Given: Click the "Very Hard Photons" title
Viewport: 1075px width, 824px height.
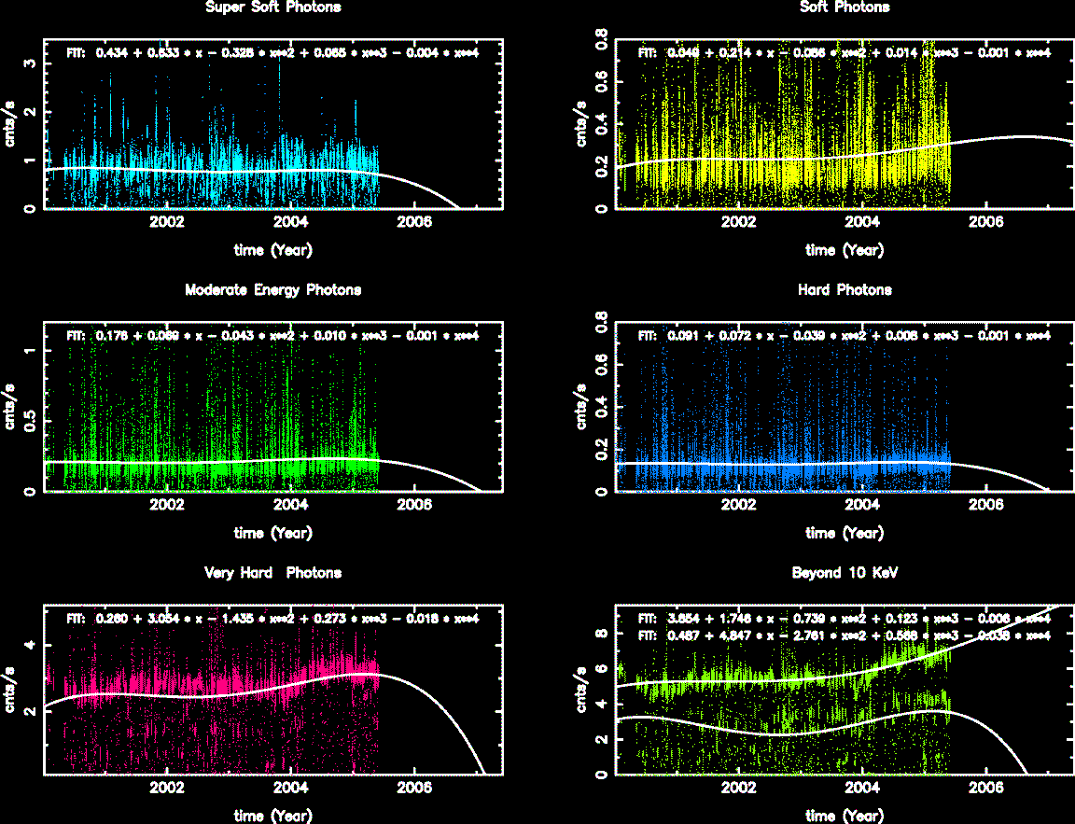Looking at the screenshot, I should coord(272,573).
